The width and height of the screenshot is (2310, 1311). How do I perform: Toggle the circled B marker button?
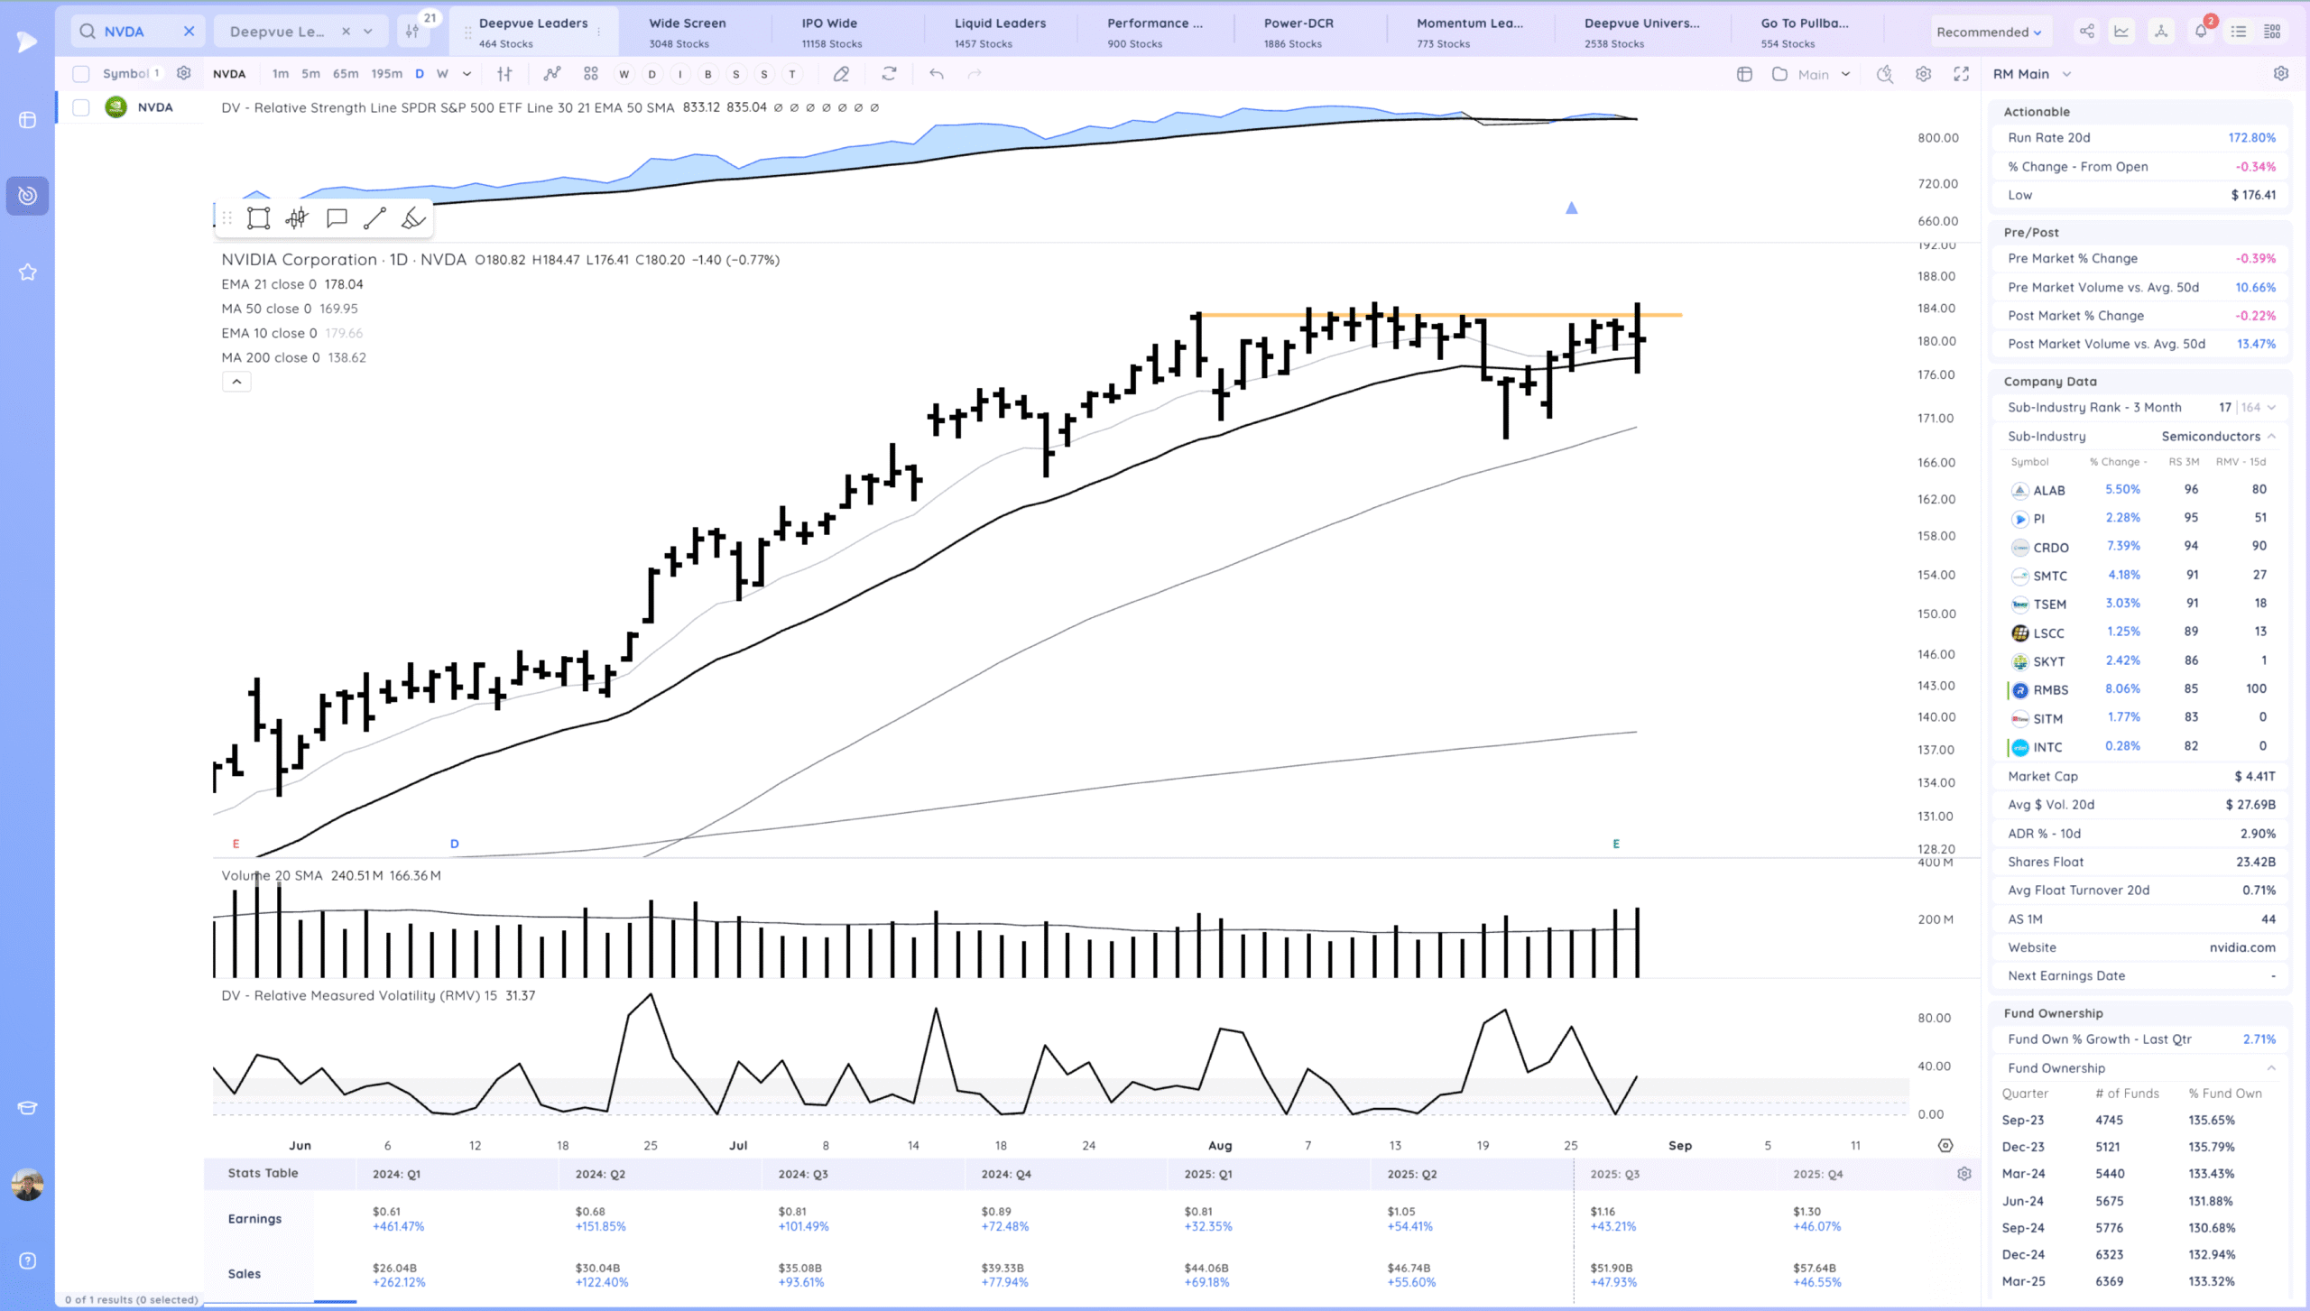click(x=708, y=74)
